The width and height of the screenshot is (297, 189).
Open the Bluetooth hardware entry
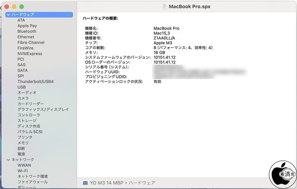coord(27,31)
